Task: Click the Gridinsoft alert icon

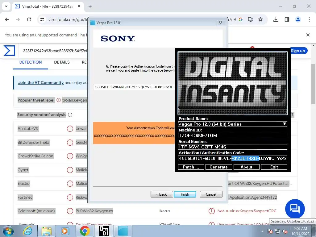Action: tap(70, 211)
